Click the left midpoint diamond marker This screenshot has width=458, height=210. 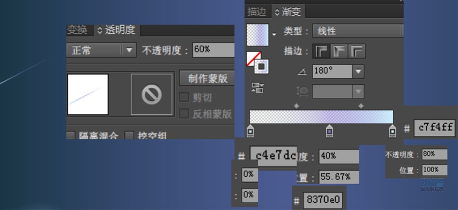[296, 106]
